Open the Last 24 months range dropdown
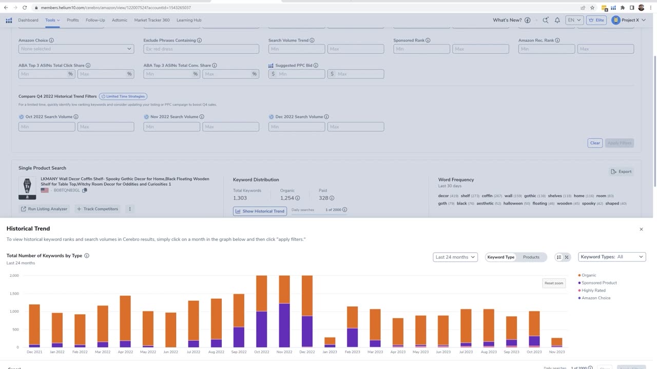 (455, 257)
